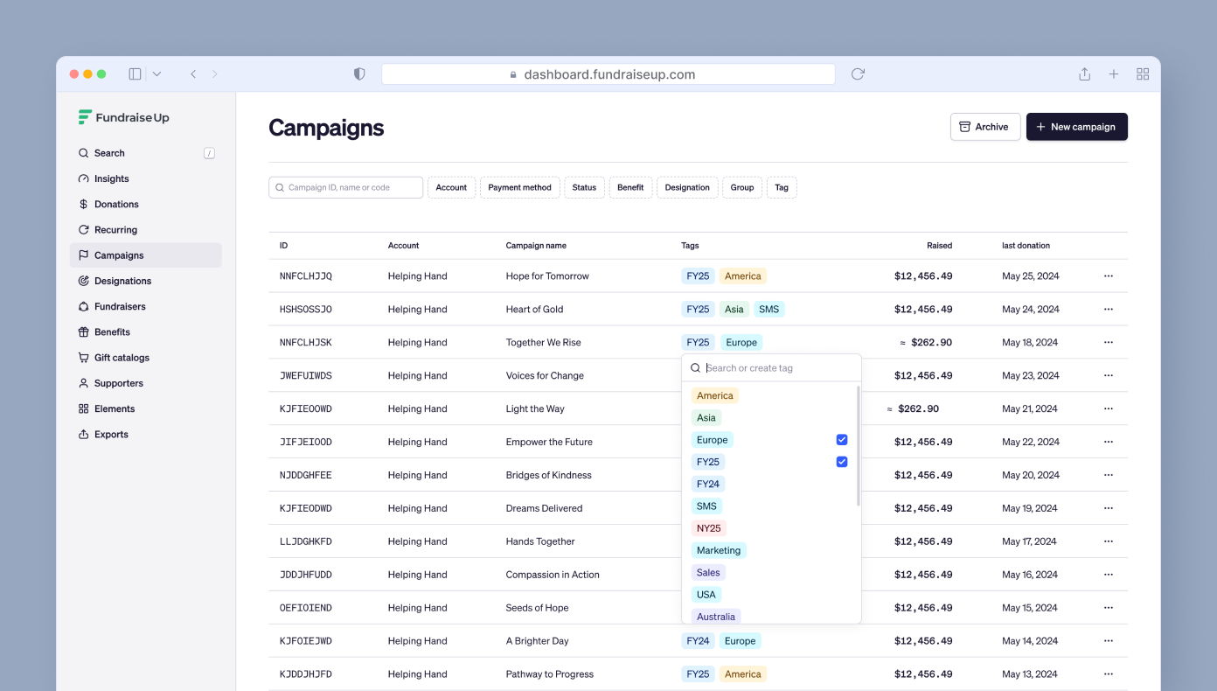Viewport: 1217px width, 691px height.
Task: Open the Archive view
Action: 985,126
